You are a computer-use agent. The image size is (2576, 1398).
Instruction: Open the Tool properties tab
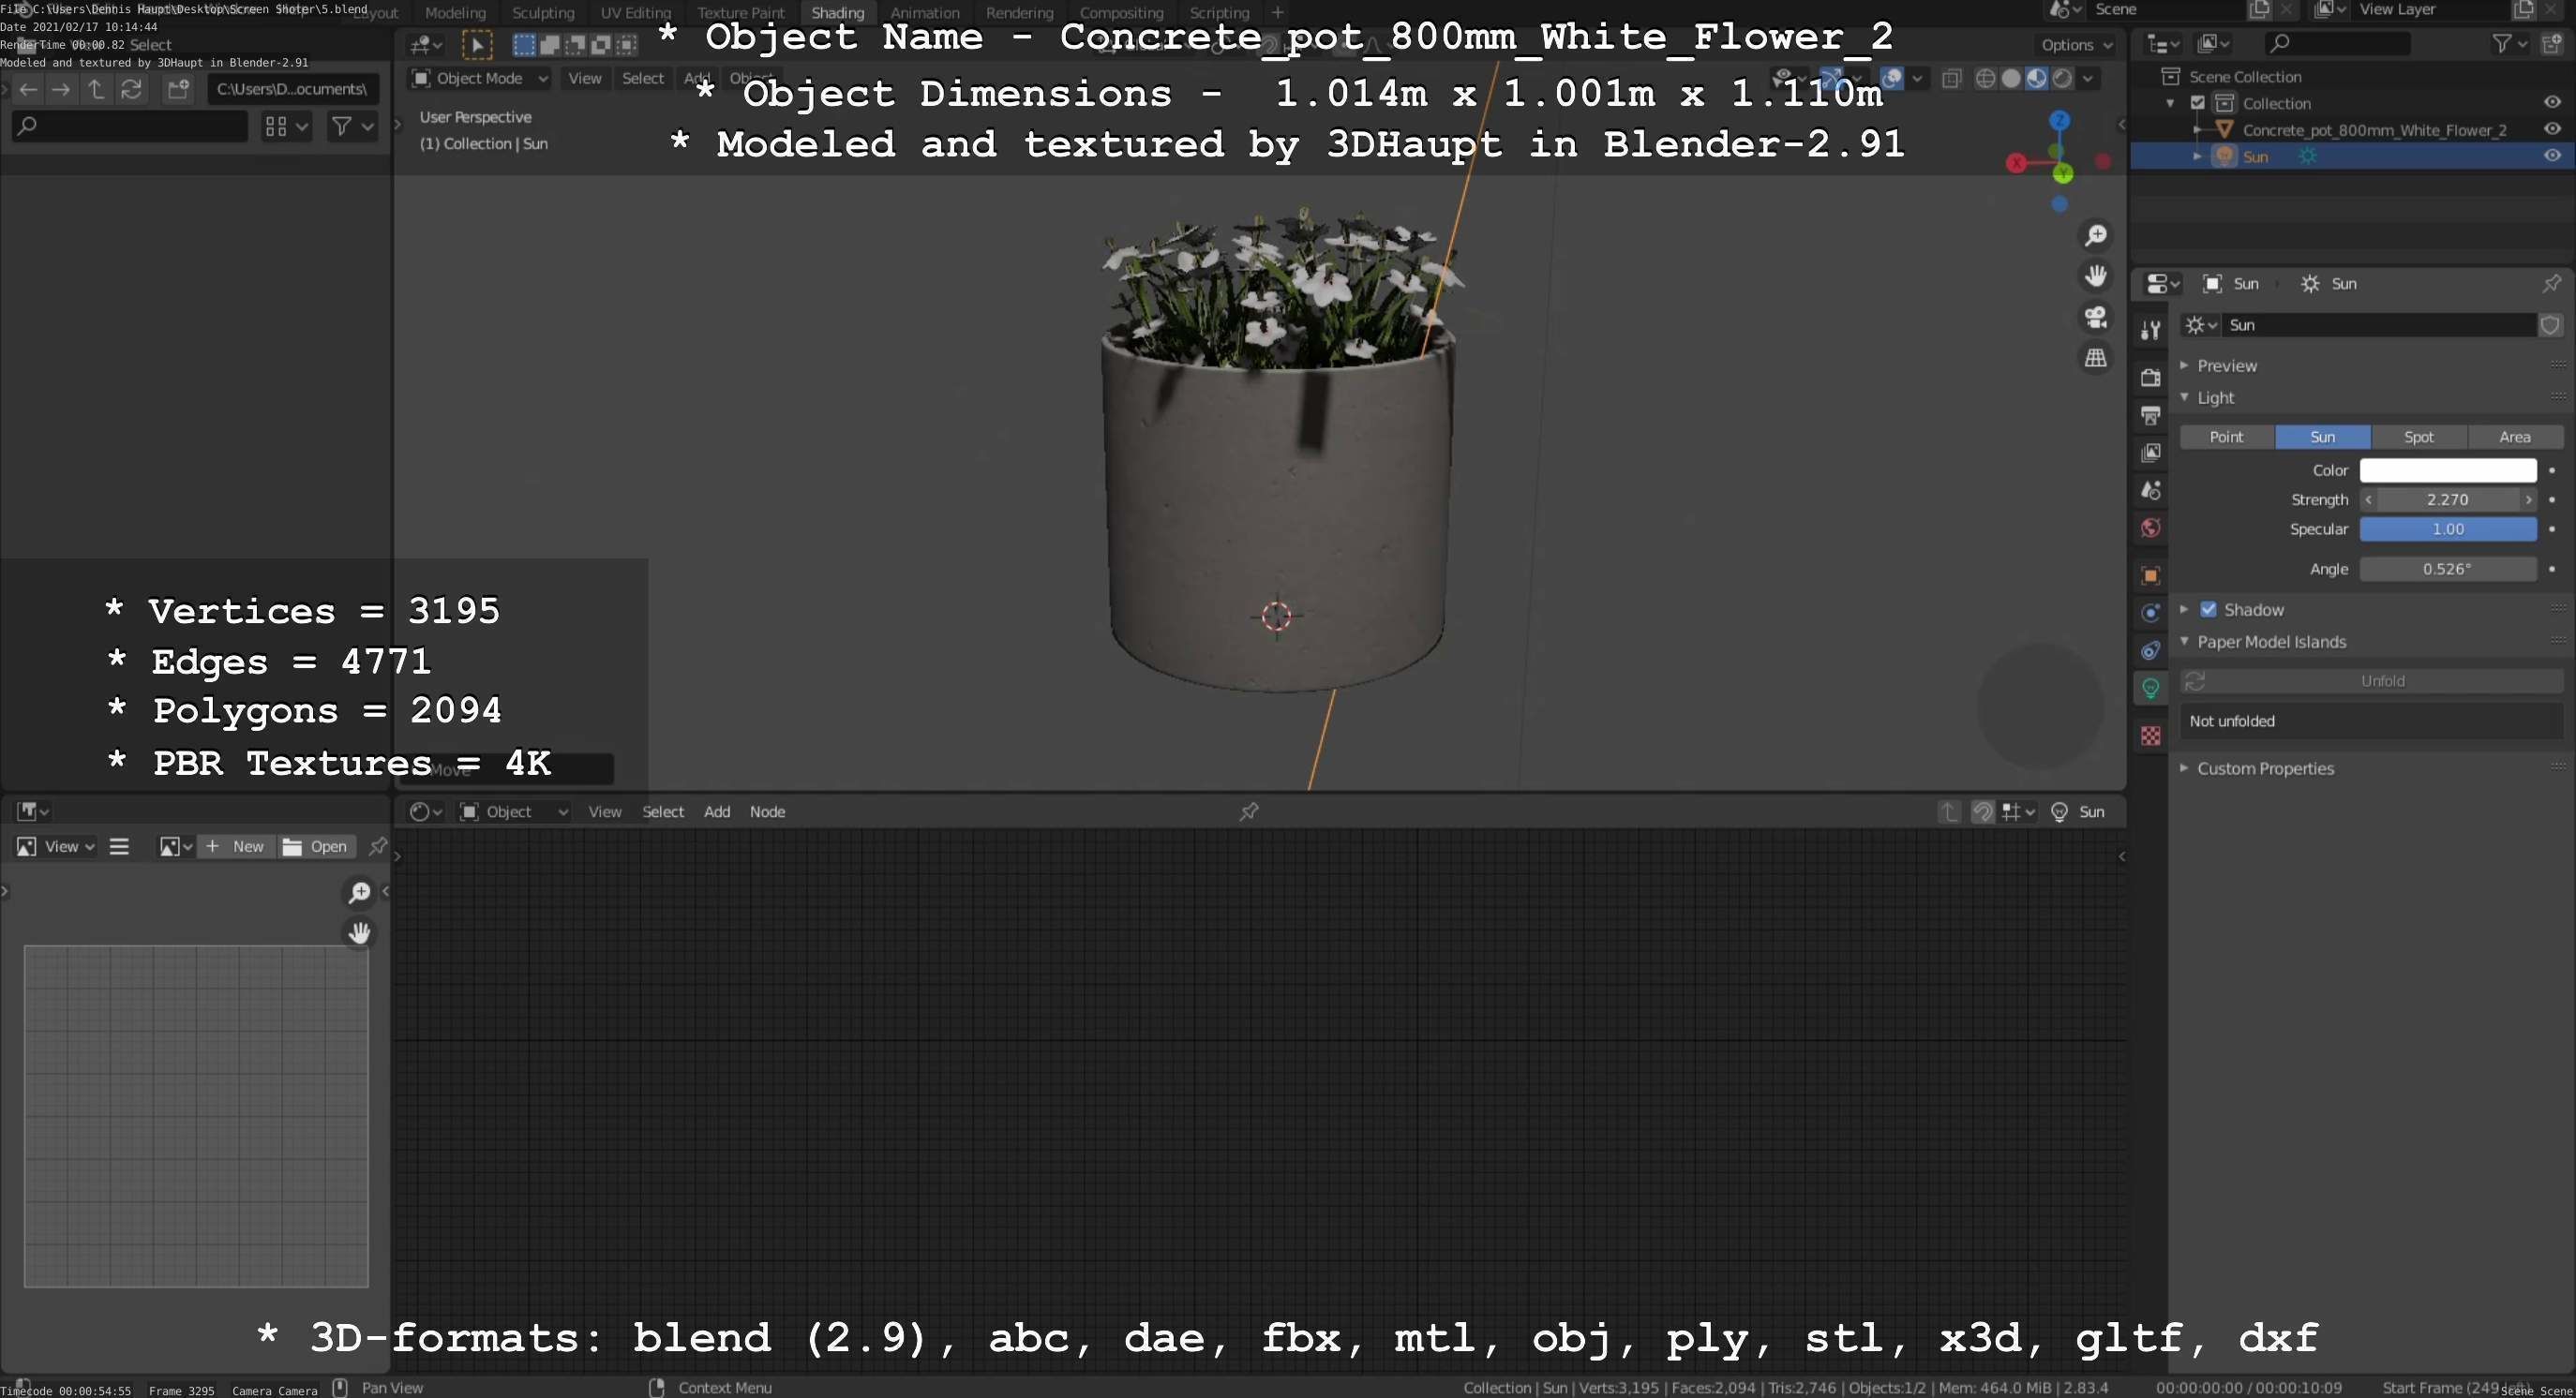pos(2150,331)
